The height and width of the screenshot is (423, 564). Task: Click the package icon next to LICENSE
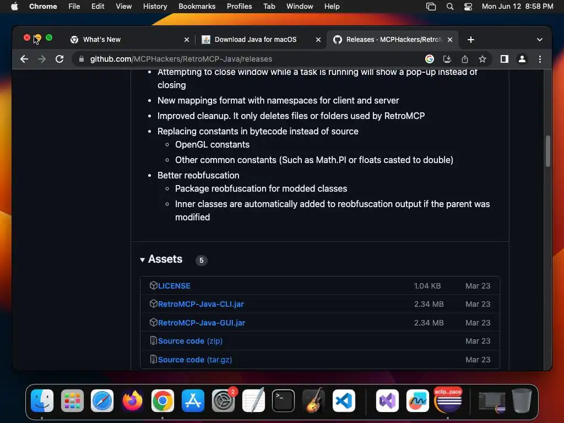[154, 286]
